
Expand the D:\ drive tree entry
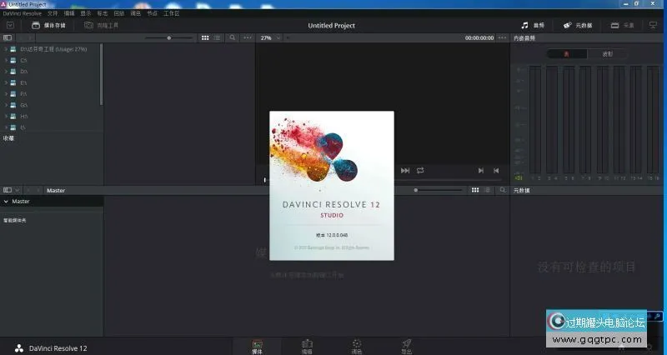click(x=5, y=72)
